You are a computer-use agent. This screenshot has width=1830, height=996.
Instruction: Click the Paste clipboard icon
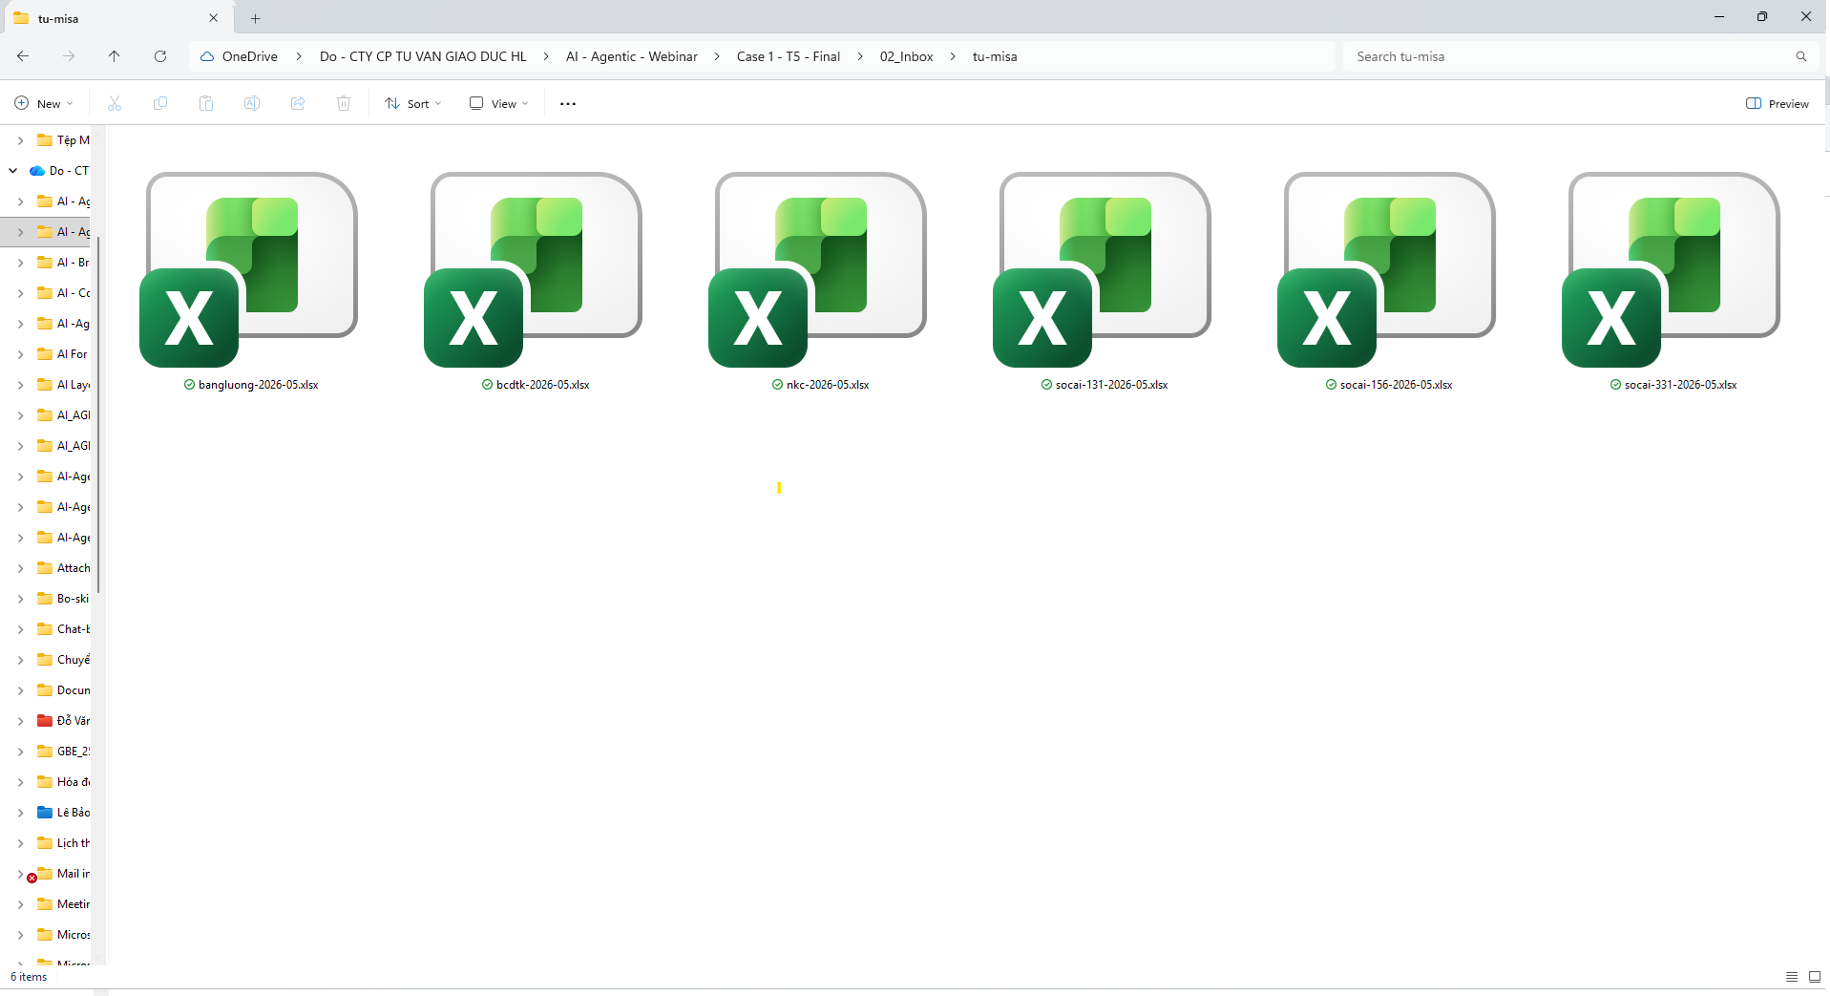coord(206,103)
